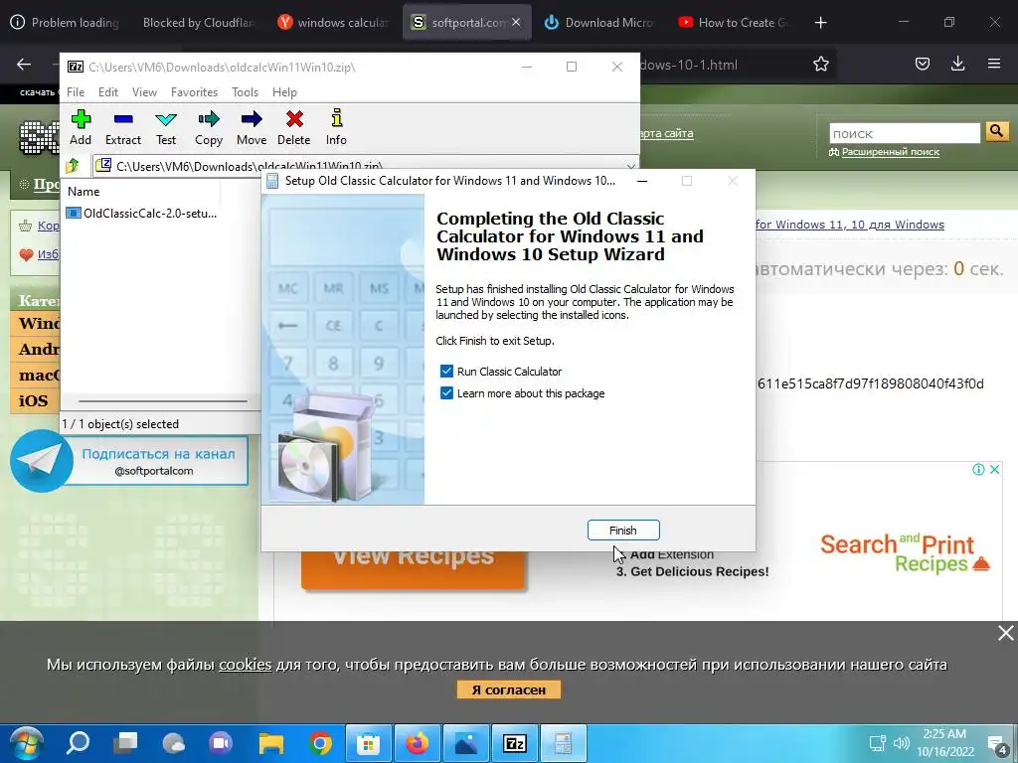This screenshot has height=763, width=1018.
Task: Click the Extract icon in 7-Zip
Action: pos(122,128)
